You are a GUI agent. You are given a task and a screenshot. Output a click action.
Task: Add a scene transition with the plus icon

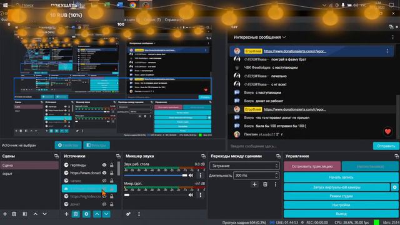point(254,184)
